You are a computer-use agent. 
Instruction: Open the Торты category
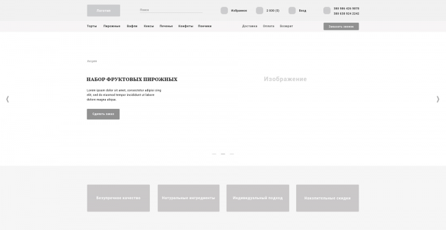pyautogui.click(x=92, y=26)
